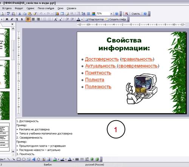The height and width of the screenshot is (167, 189).
Task: Toggle italic formatting К button
Action: pyautogui.click(x=12, y=19)
